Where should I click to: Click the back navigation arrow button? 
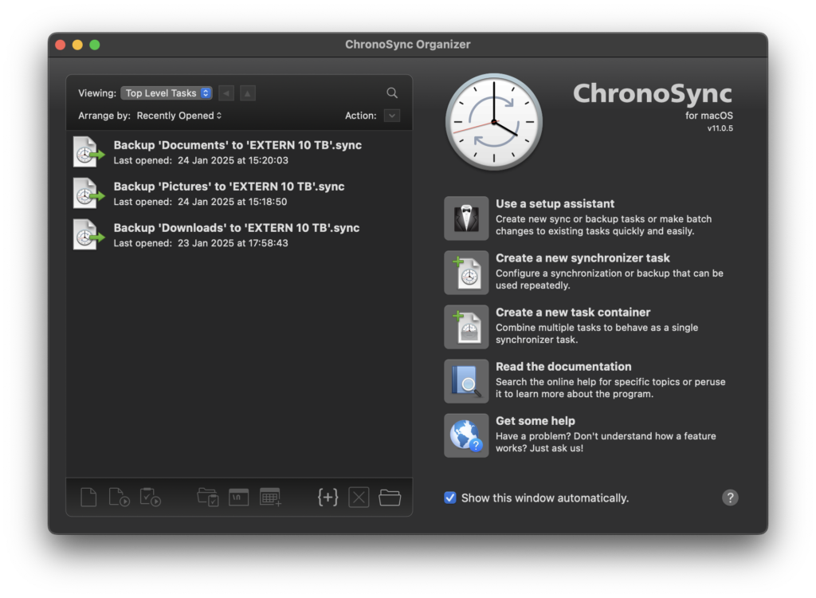click(x=226, y=93)
